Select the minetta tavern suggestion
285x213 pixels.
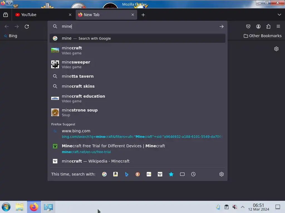pos(137,76)
